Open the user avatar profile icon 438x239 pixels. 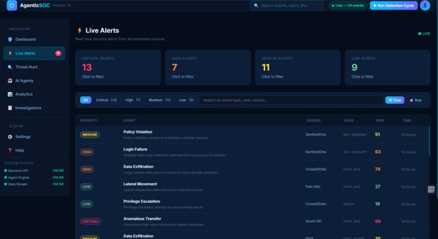(x=425, y=5)
